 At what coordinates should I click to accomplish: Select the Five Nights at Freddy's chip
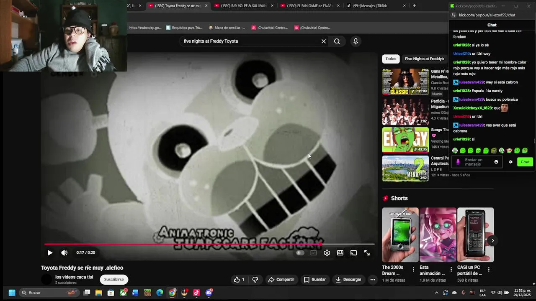tap(424, 59)
